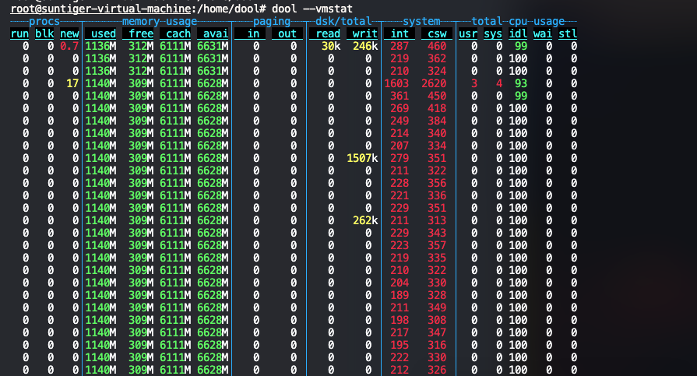Click the '384' context switch value

tap(437, 121)
